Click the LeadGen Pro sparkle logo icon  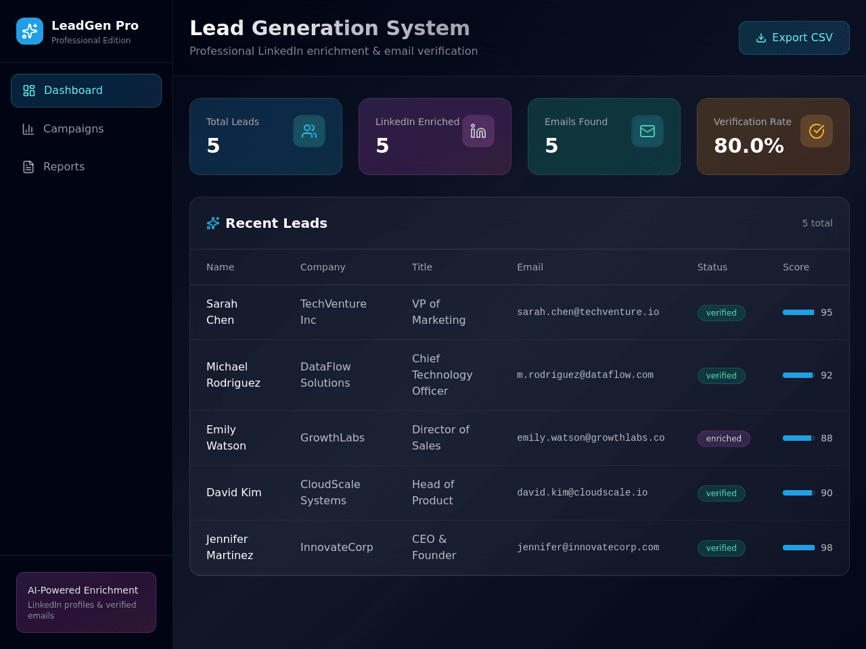tap(30, 31)
